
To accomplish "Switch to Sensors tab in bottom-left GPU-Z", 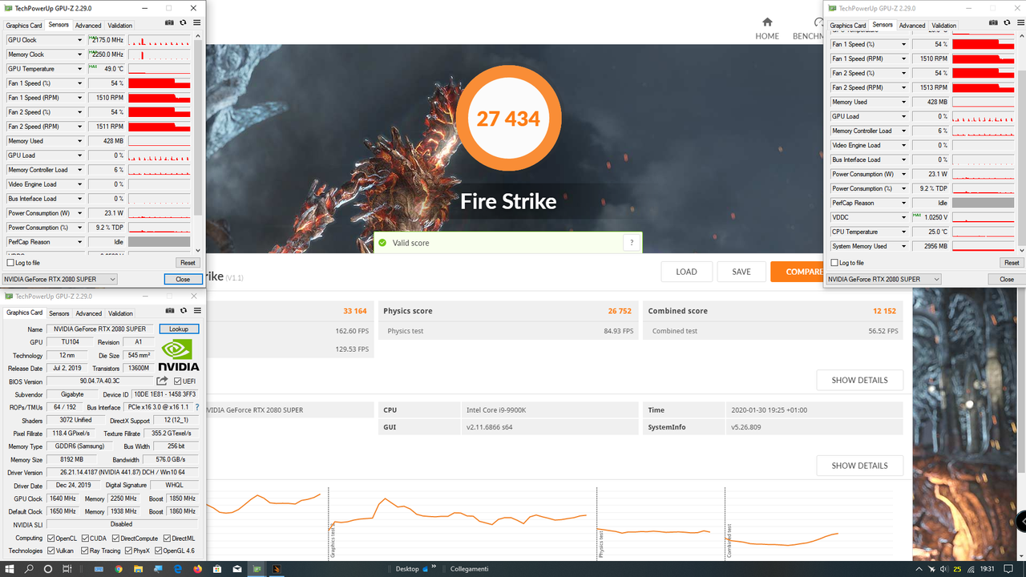I will tap(59, 313).
